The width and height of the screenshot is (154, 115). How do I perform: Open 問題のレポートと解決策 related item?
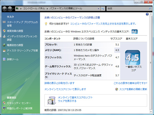(x=20, y=108)
